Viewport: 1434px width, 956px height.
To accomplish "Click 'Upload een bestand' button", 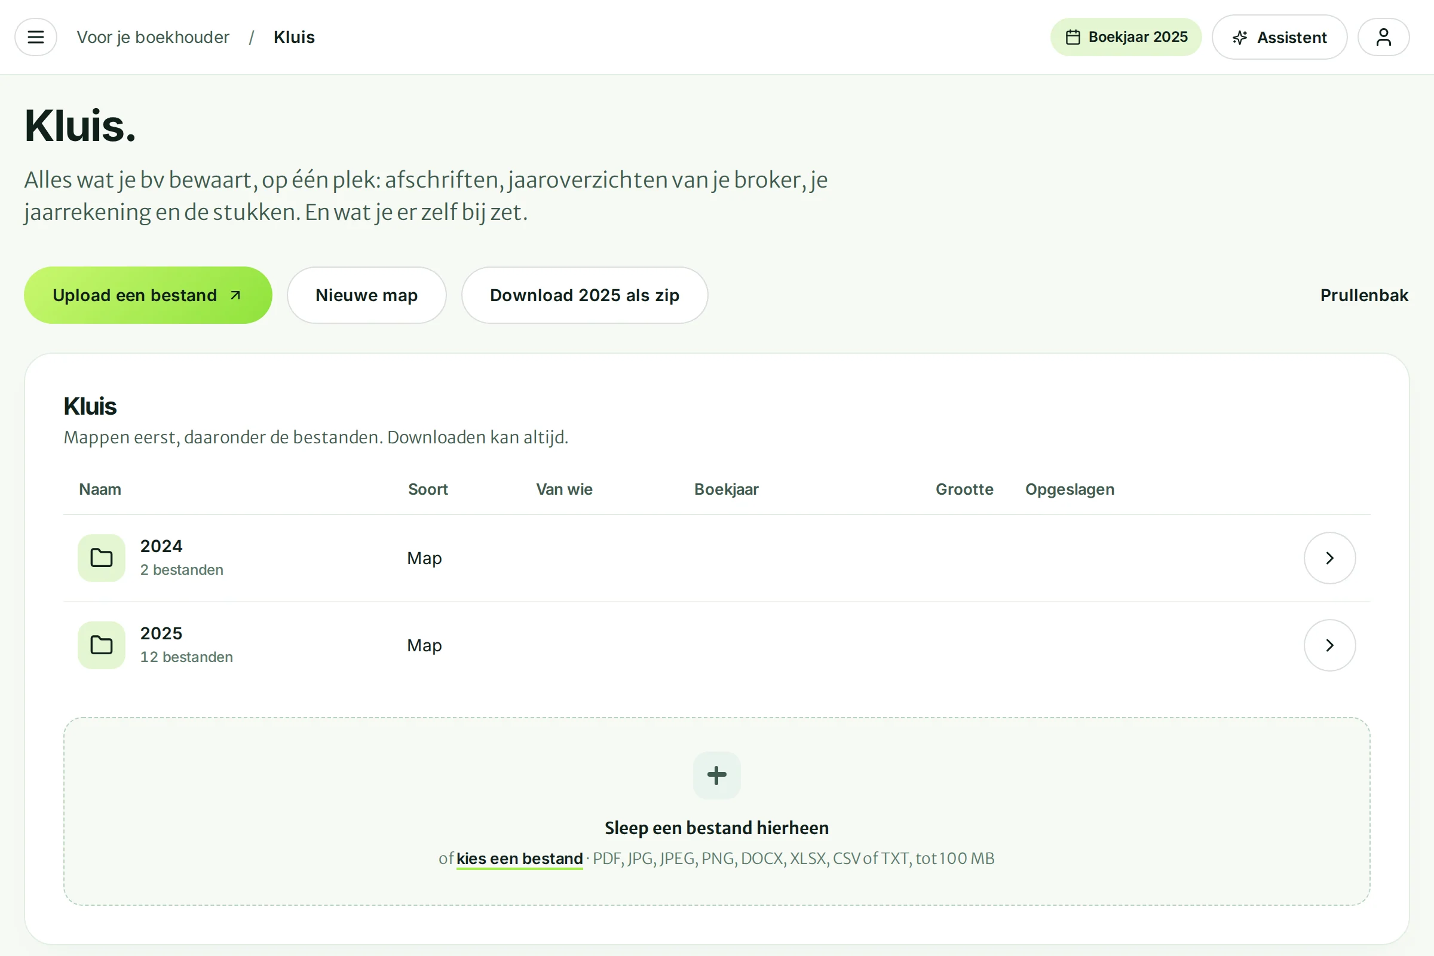I will [148, 295].
